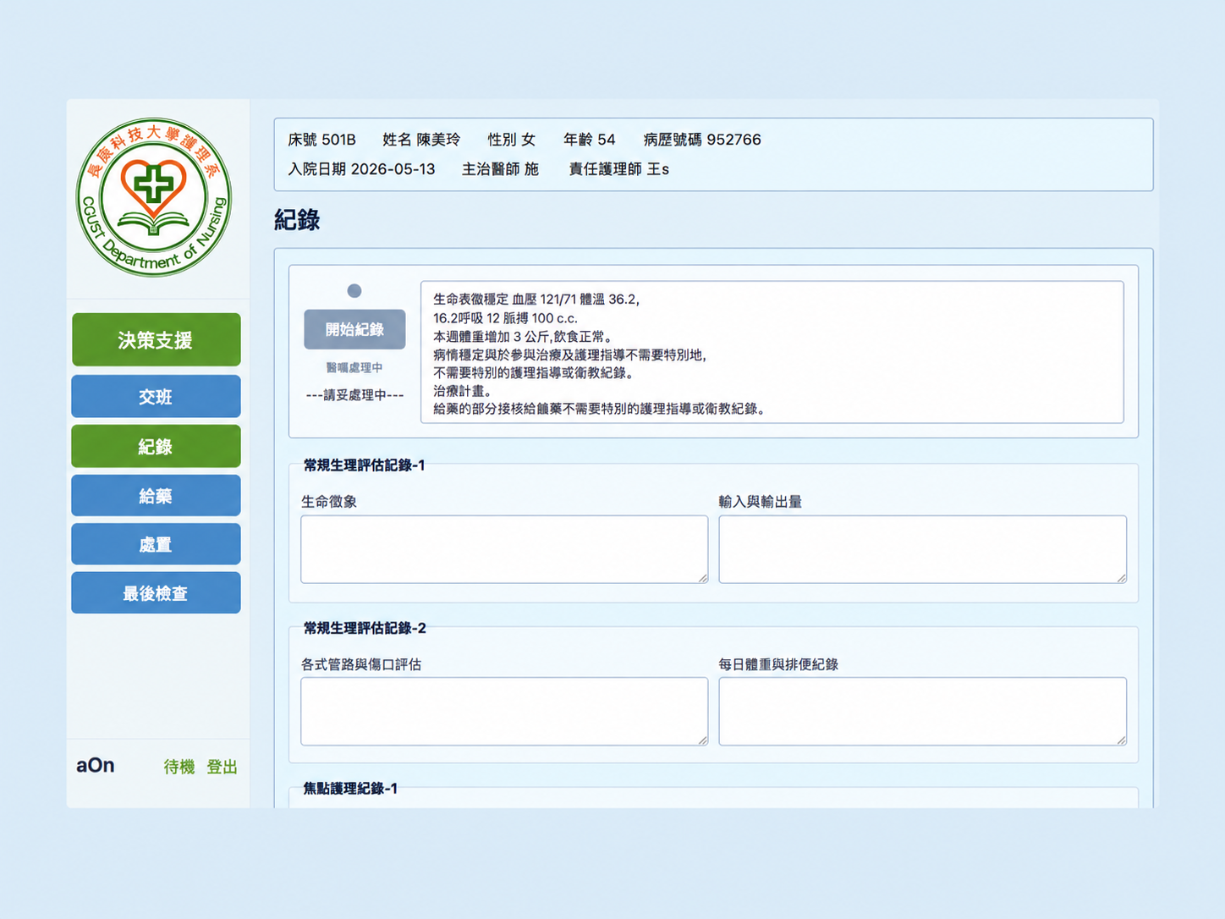Click the 醫囑處理中 status text
The width and height of the screenshot is (1225, 919).
click(x=354, y=368)
